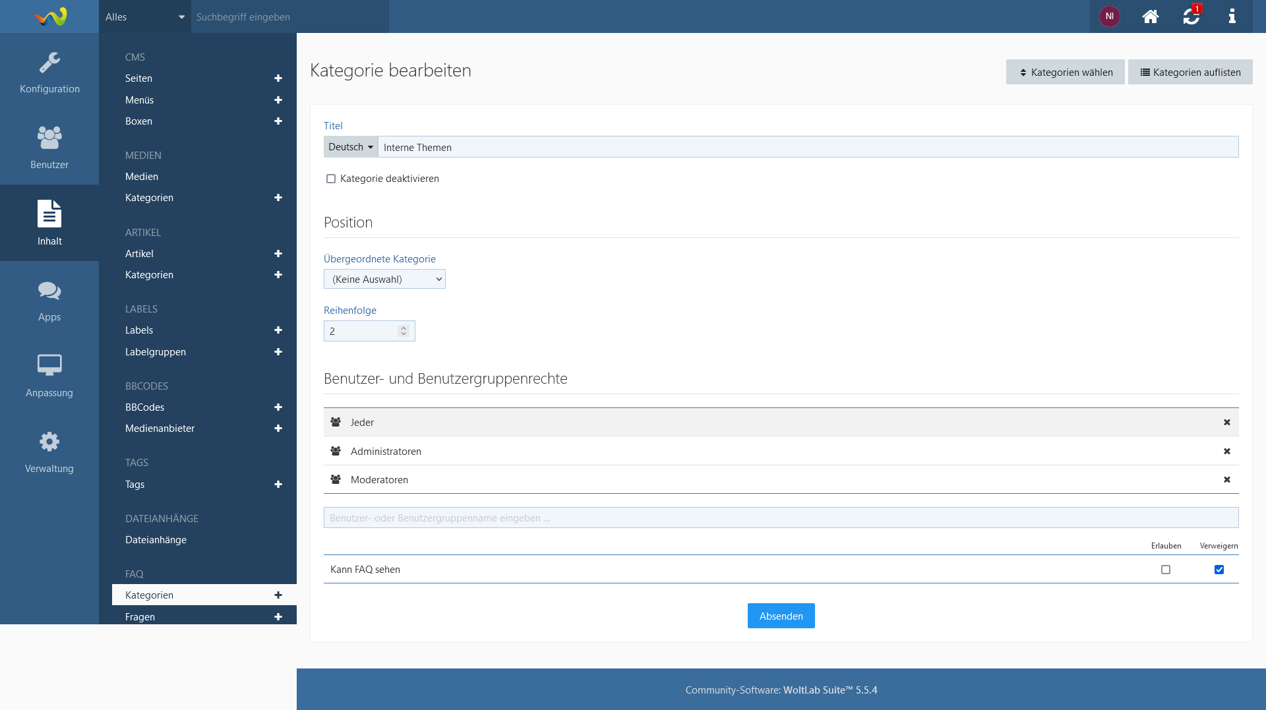Open Benutzer section in sidebar

coord(49,146)
